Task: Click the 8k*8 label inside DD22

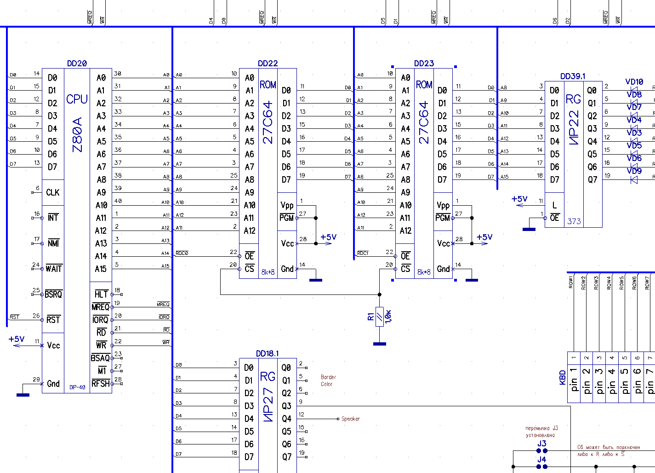Action: (268, 272)
